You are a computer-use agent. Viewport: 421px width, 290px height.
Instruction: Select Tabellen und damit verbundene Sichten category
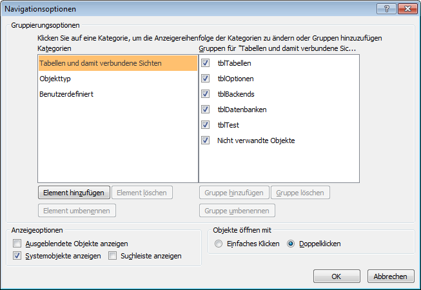[100, 63]
